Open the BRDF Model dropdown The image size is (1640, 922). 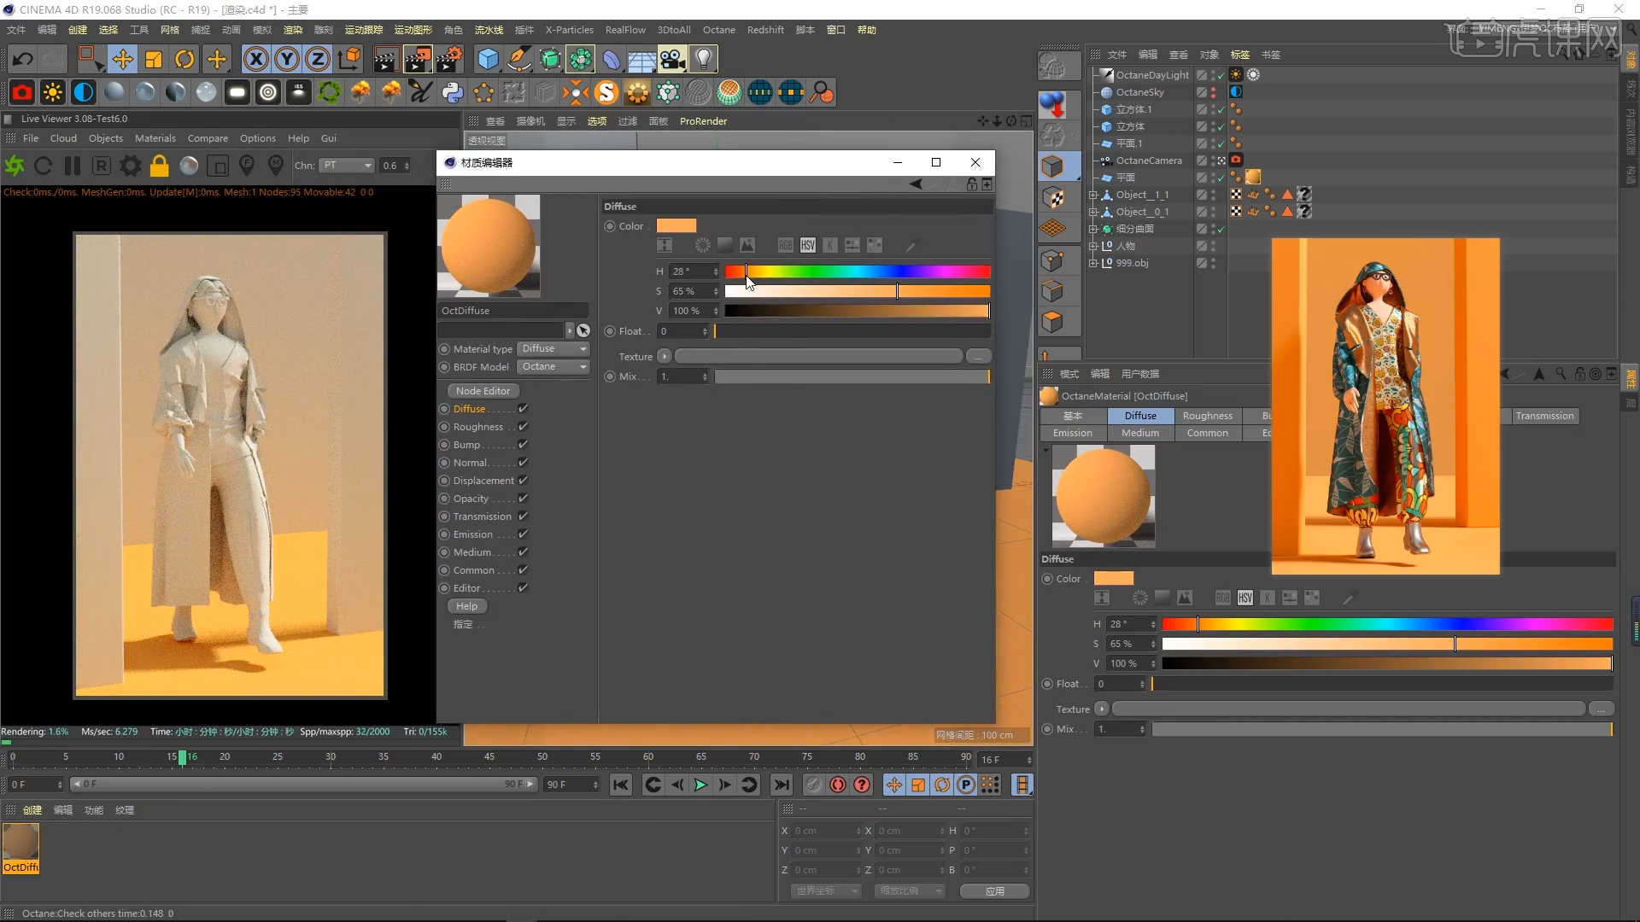[x=553, y=366]
